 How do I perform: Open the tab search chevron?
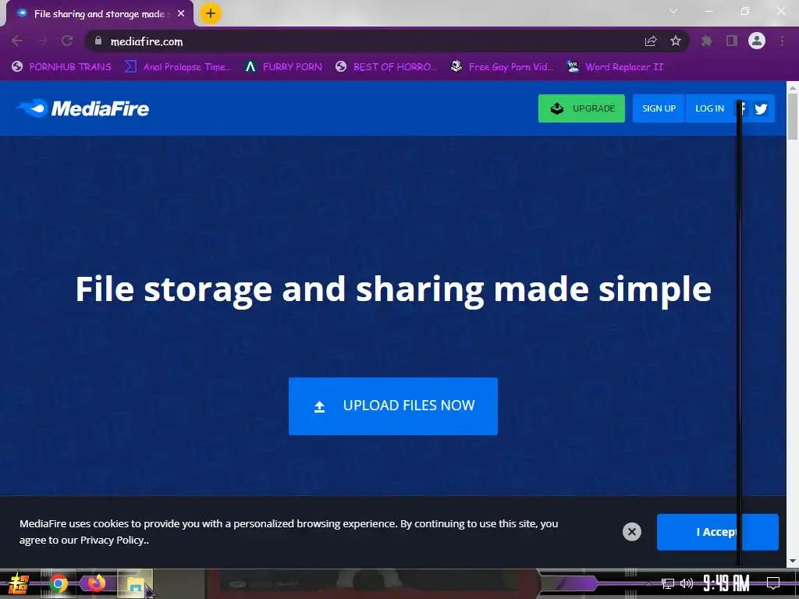[x=673, y=11]
